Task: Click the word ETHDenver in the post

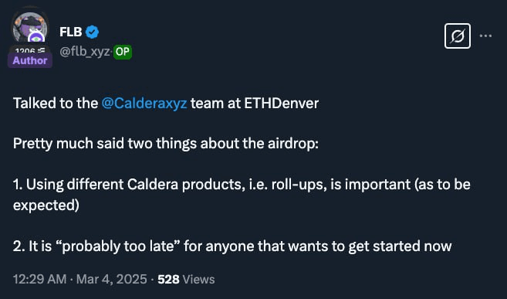Action: [282, 104]
